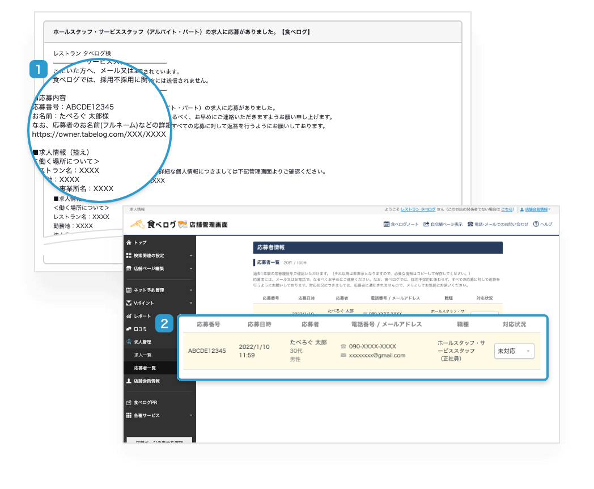This screenshot has width=594, height=489.
Task: Click the 電話・メールでのお問い合わせ link text
Action: (501, 224)
